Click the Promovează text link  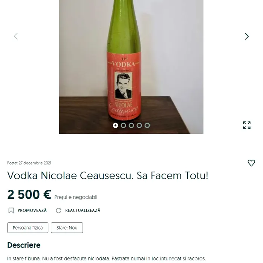pos(32,210)
